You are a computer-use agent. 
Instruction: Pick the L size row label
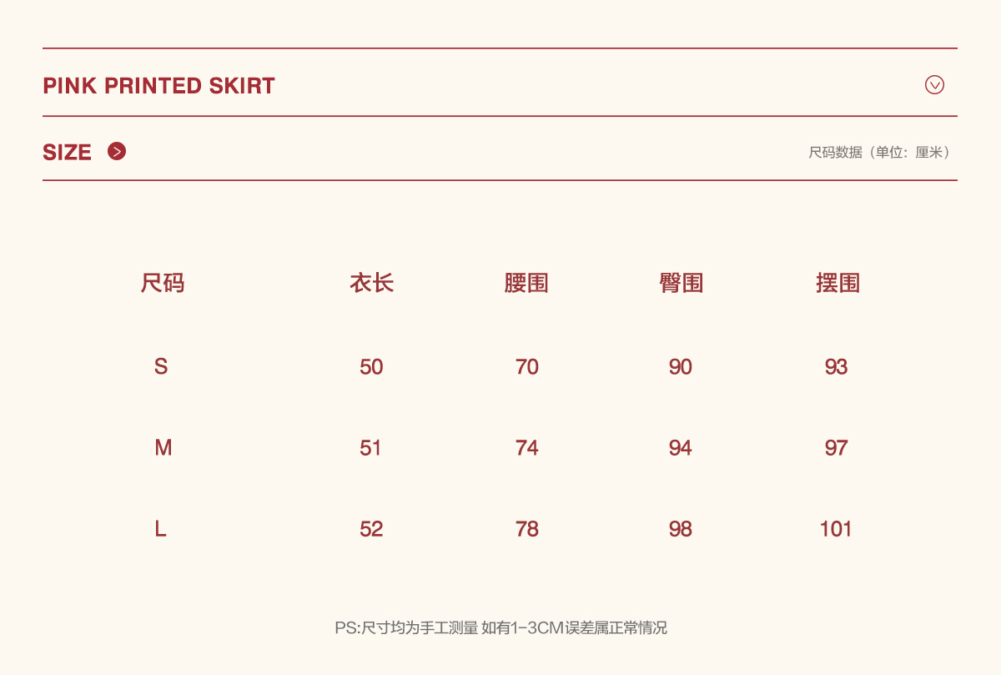pos(161,529)
